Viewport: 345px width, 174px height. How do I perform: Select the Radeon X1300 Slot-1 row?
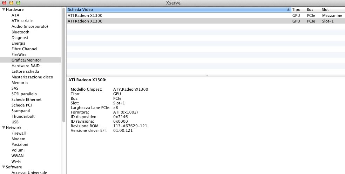click(x=206, y=21)
